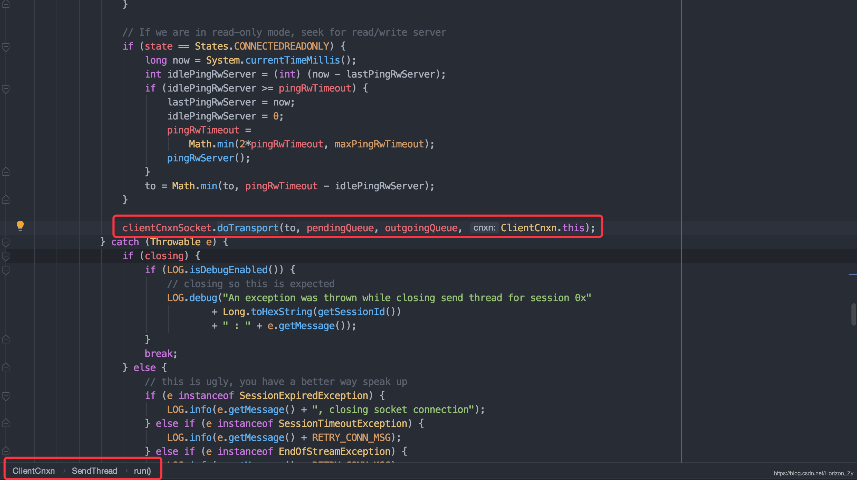Click the run() breadcrumb item
The width and height of the screenshot is (857, 480).
pos(142,471)
